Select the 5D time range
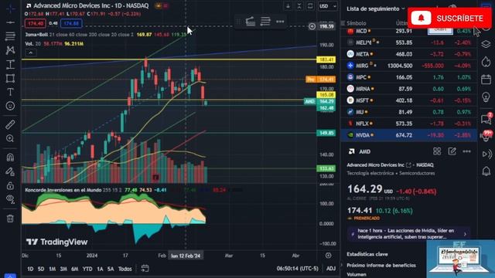The image size is (495, 278). 41,269
